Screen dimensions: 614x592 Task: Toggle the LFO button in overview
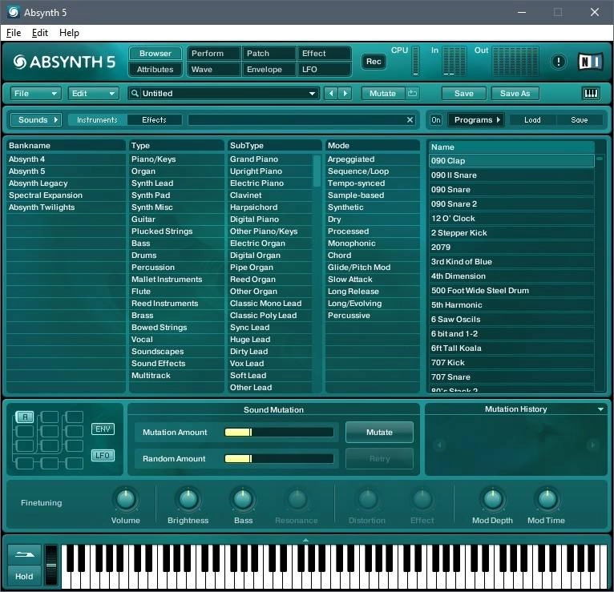point(103,455)
